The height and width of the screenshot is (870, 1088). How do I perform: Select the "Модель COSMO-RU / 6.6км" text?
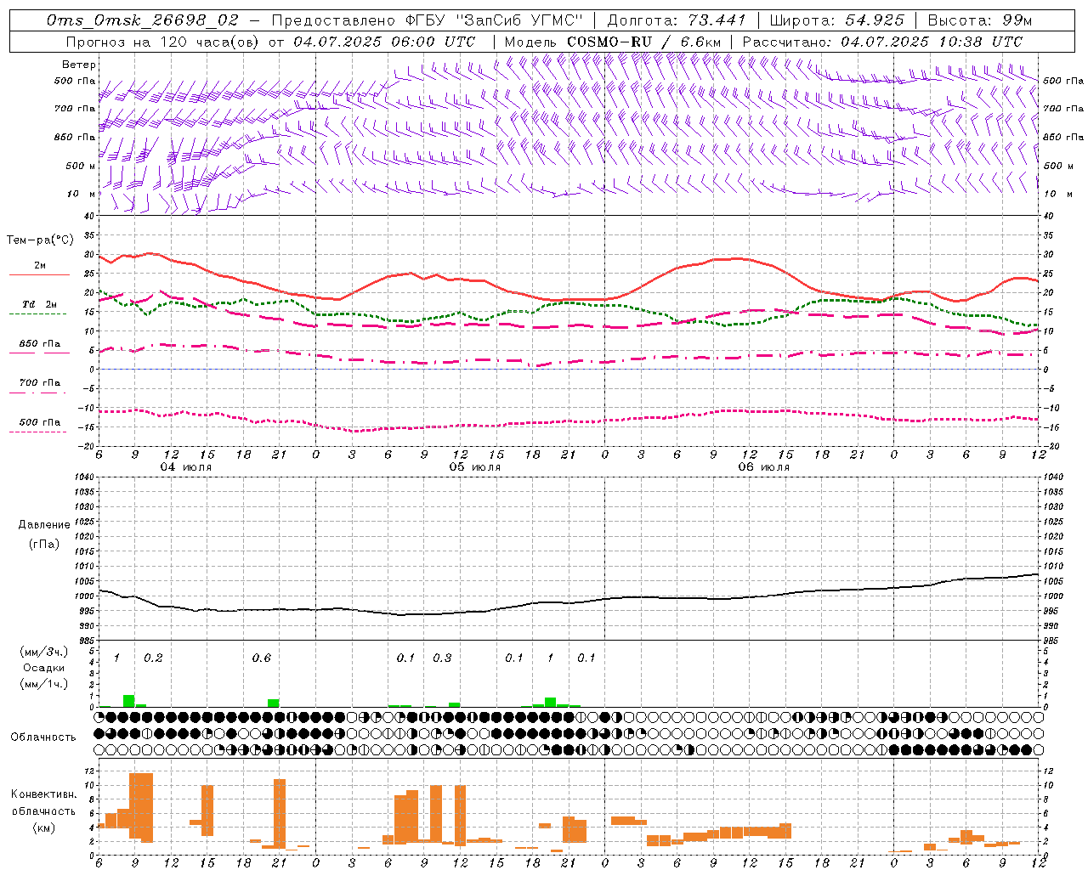click(x=613, y=42)
